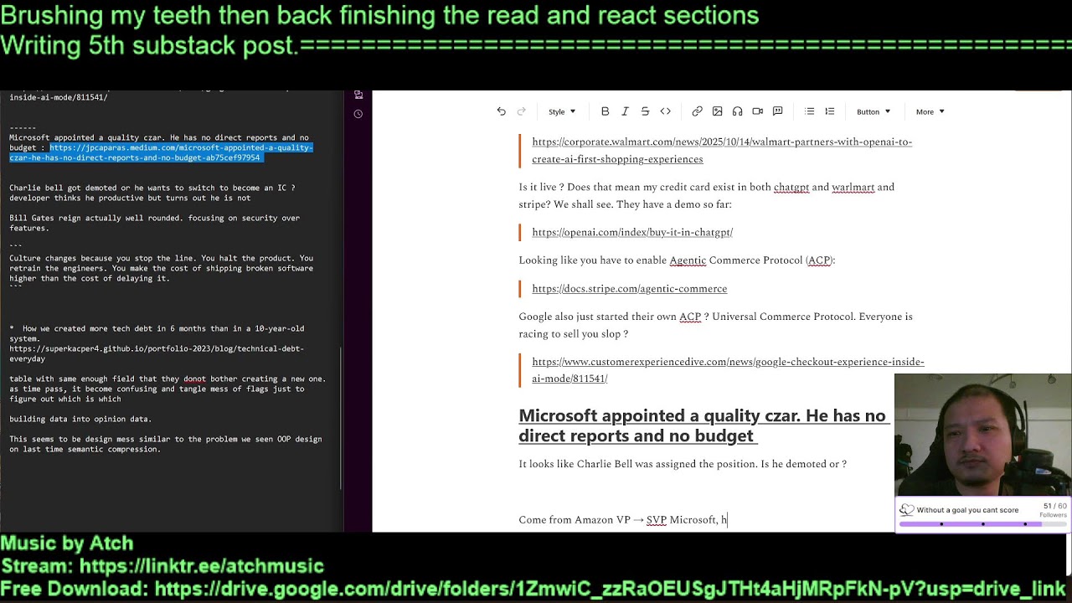Image resolution: width=1072 pixels, height=603 pixels.
Task: Insert audio with headphones icon
Action: click(737, 111)
